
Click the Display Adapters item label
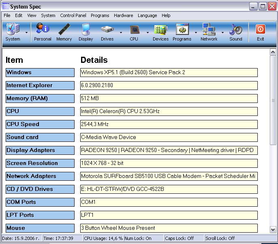[40, 150]
